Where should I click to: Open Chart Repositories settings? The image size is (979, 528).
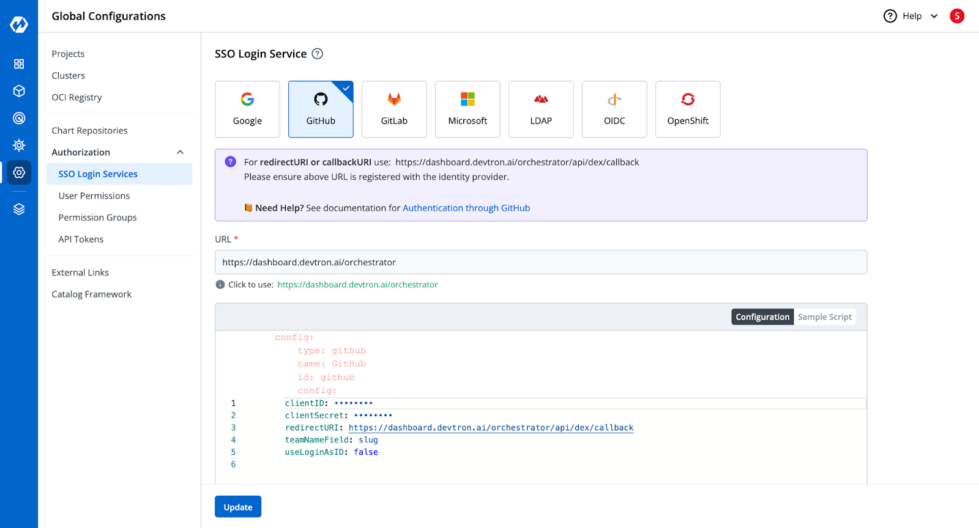pyautogui.click(x=89, y=131)
